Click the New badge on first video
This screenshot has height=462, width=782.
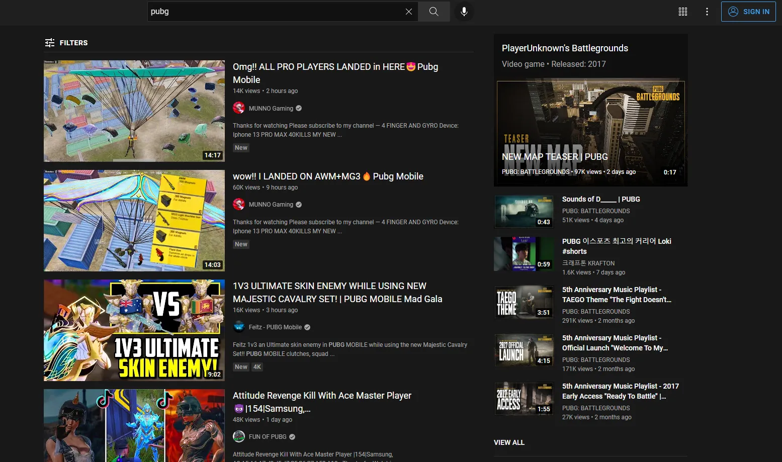click(x=241, y=148)
